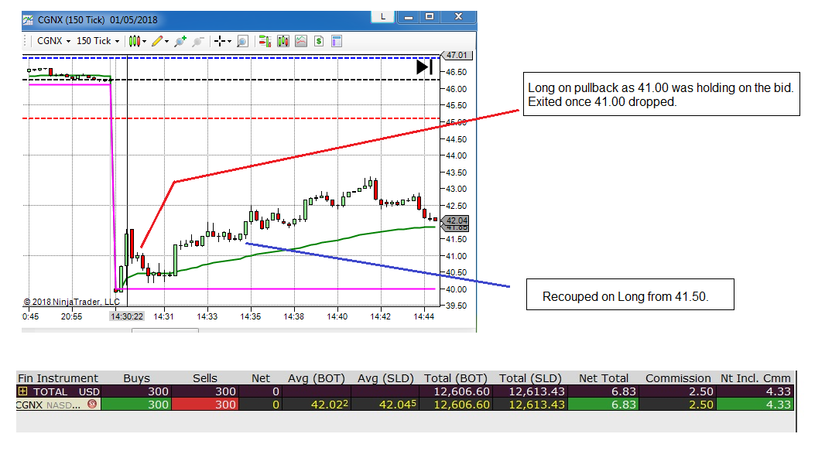Click the red CGNX Sells 300 cell

[204, 405]
